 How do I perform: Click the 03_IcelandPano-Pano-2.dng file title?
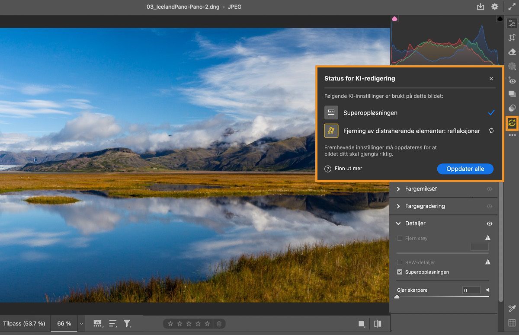[183, 7]
